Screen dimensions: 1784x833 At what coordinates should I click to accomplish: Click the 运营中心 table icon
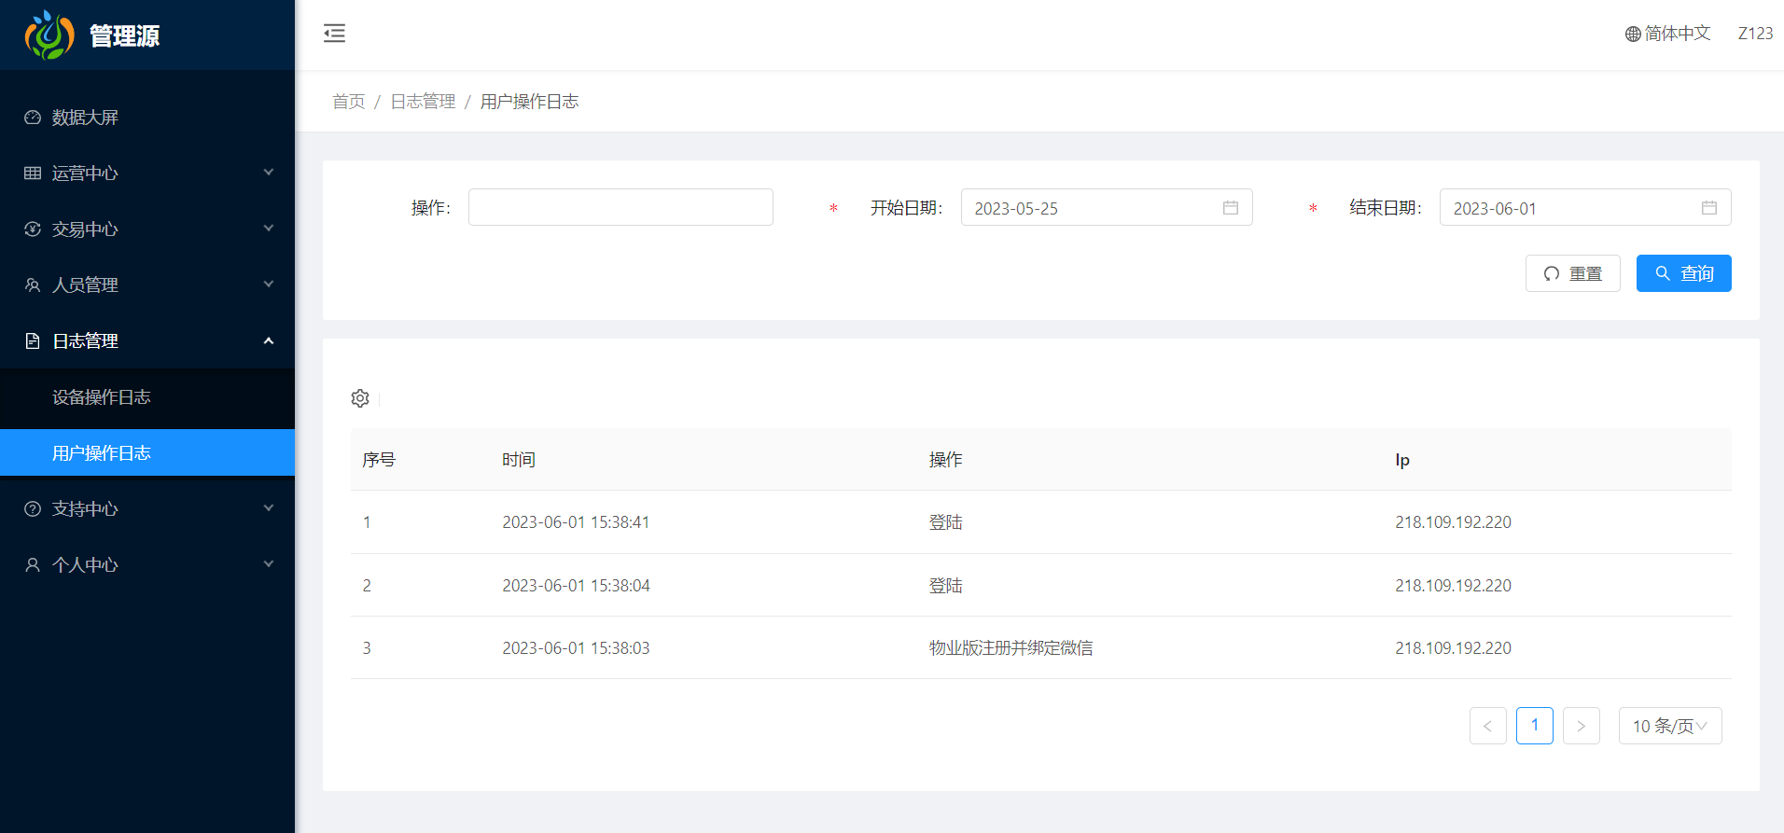pyautogui.click(x=33, y=174)
